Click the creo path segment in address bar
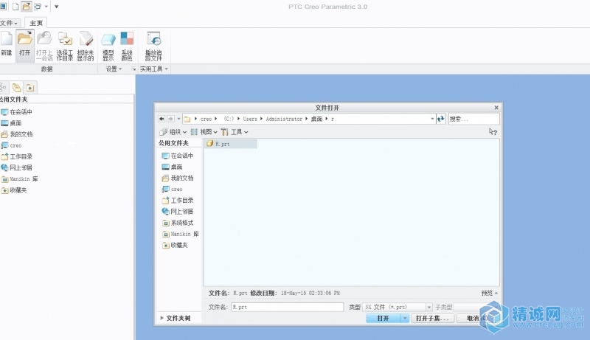The height and width of the screenshot is (340, 590). pyautogui.click(x=206, y=119)
